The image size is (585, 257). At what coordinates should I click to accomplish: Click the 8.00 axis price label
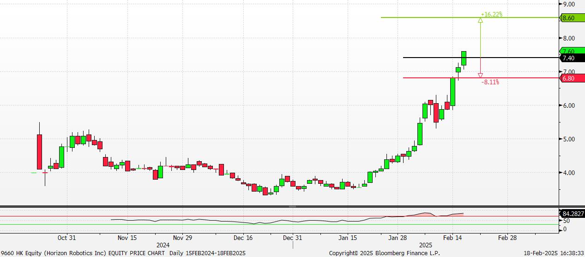pyautogui.click(x=568, y=38)
